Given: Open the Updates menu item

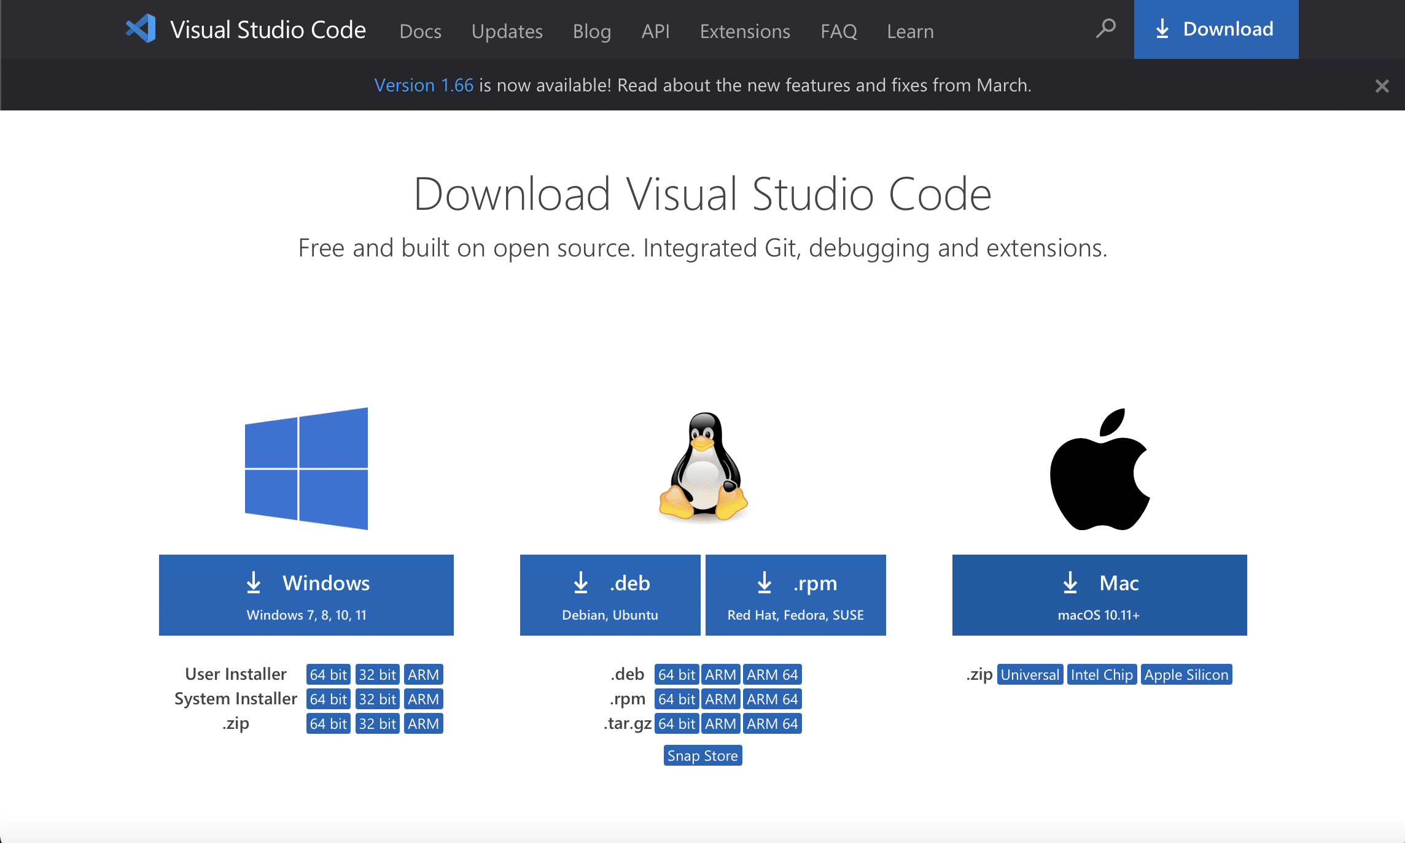Looking at the screenshot, I should tap(507, 31).
